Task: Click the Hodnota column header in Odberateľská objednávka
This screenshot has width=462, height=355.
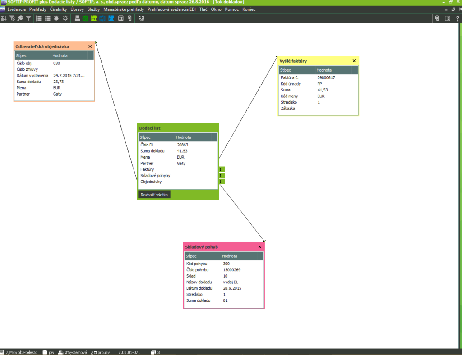Action: pyautogui.click(x=60, y=55)
